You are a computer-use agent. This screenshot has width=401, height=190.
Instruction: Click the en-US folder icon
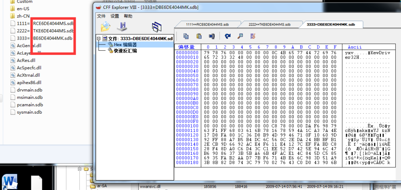(x=13, y=9)
